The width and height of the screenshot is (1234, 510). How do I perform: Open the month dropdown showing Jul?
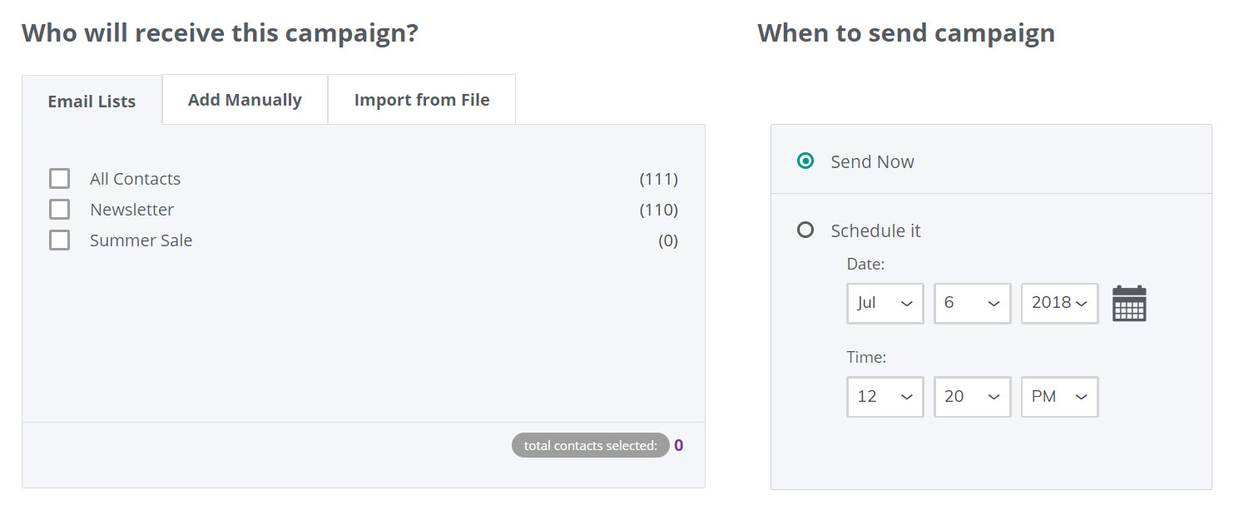click(x=885, y=303)
